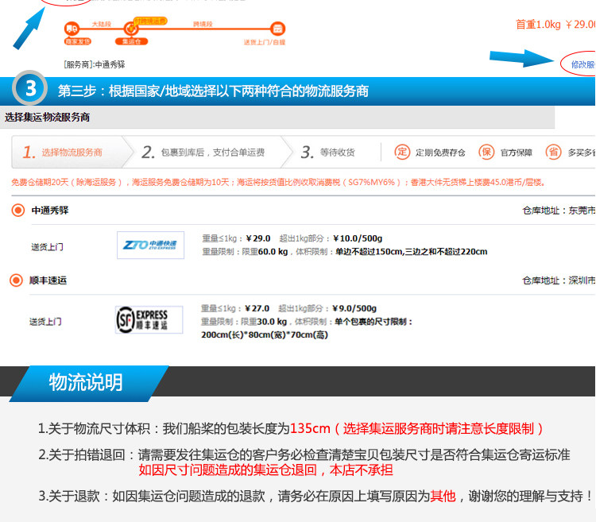Click the 2.关于拍错退回 note line
596x522 pixels.
coord(304,454)
